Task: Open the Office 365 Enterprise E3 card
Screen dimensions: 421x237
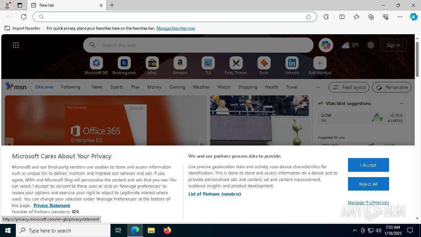Action: pyautogui.click(x=106, y=120)
